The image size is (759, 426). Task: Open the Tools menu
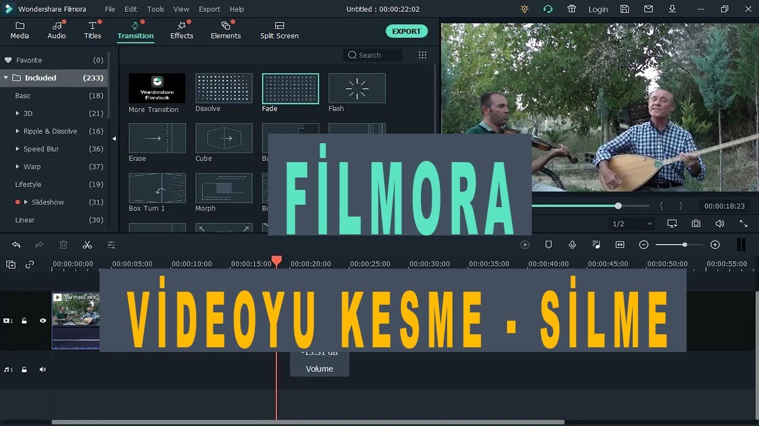[155, 9]
